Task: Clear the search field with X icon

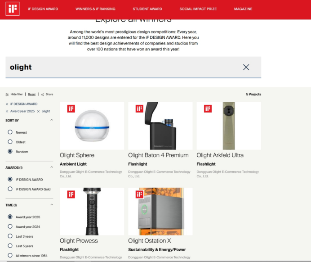Action: pos(246,67)
